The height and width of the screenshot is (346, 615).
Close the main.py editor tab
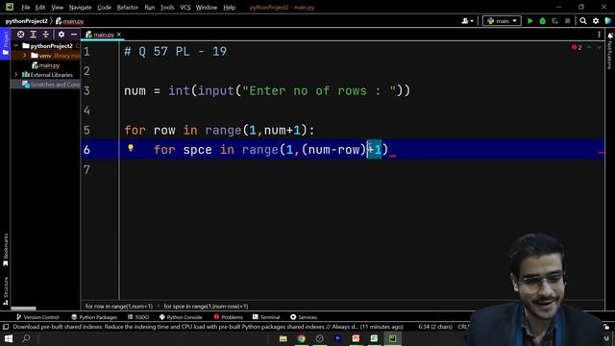click(x=119, y=35)
